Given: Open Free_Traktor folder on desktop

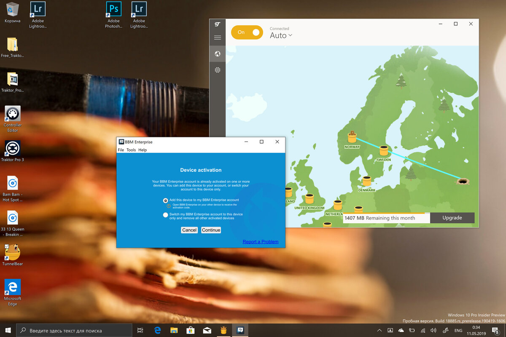Looking at the screenshot, I should click(x=13, y=48).
